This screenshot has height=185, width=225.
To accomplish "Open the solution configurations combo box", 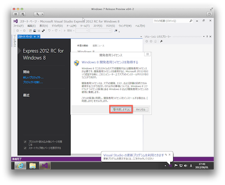I will (82, 31).
